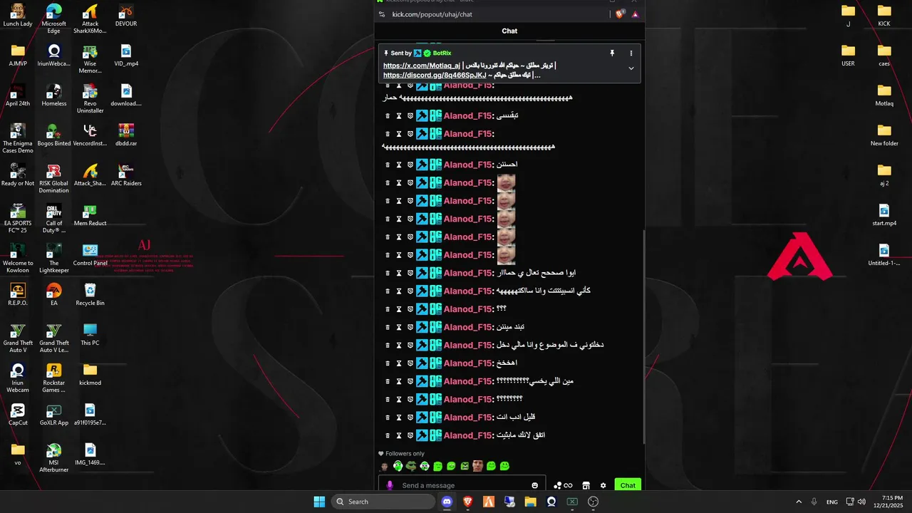Insert the first face quick emote
The image size is (912, 513).
[x=385, y=466]
